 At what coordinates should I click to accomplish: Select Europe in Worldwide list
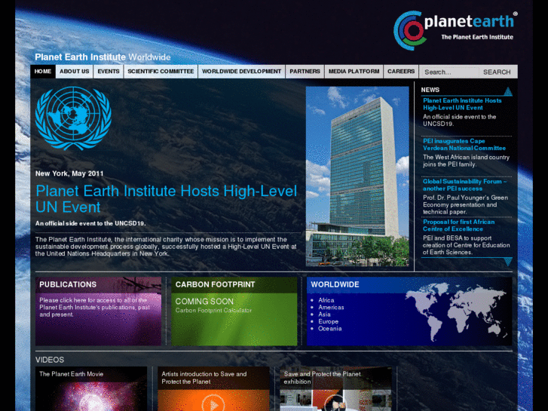point(328,321)
